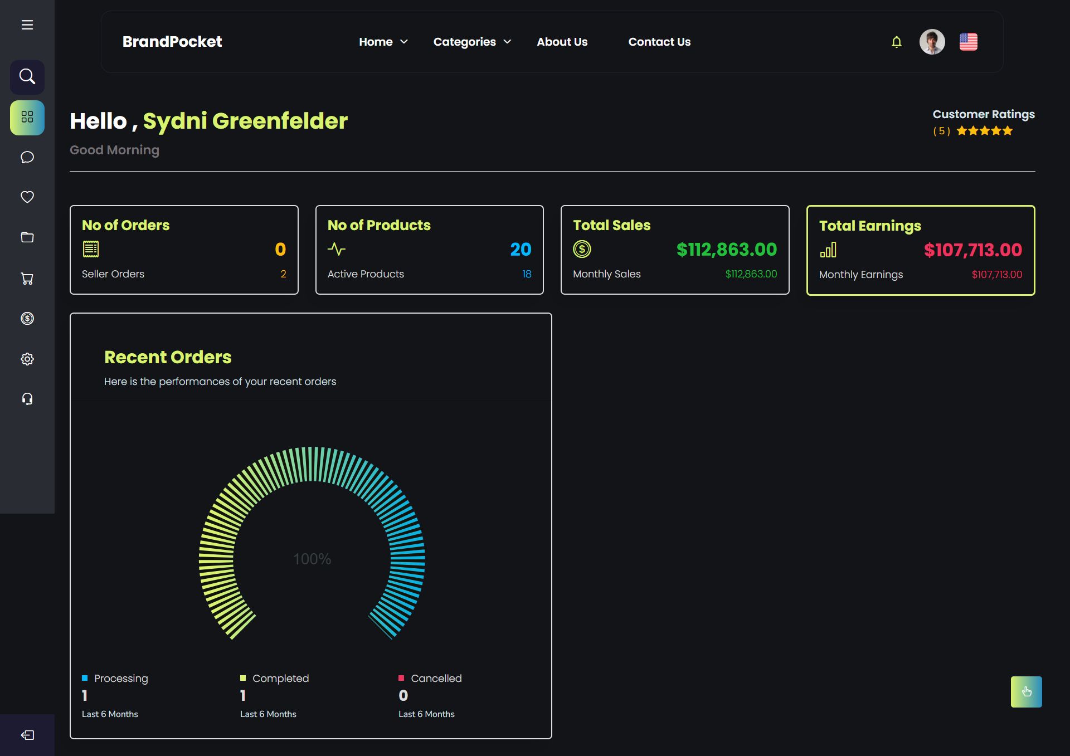Toggle the hamburger sidebar menu
Screen dimensions: 1070x756
tap(27, 25)
